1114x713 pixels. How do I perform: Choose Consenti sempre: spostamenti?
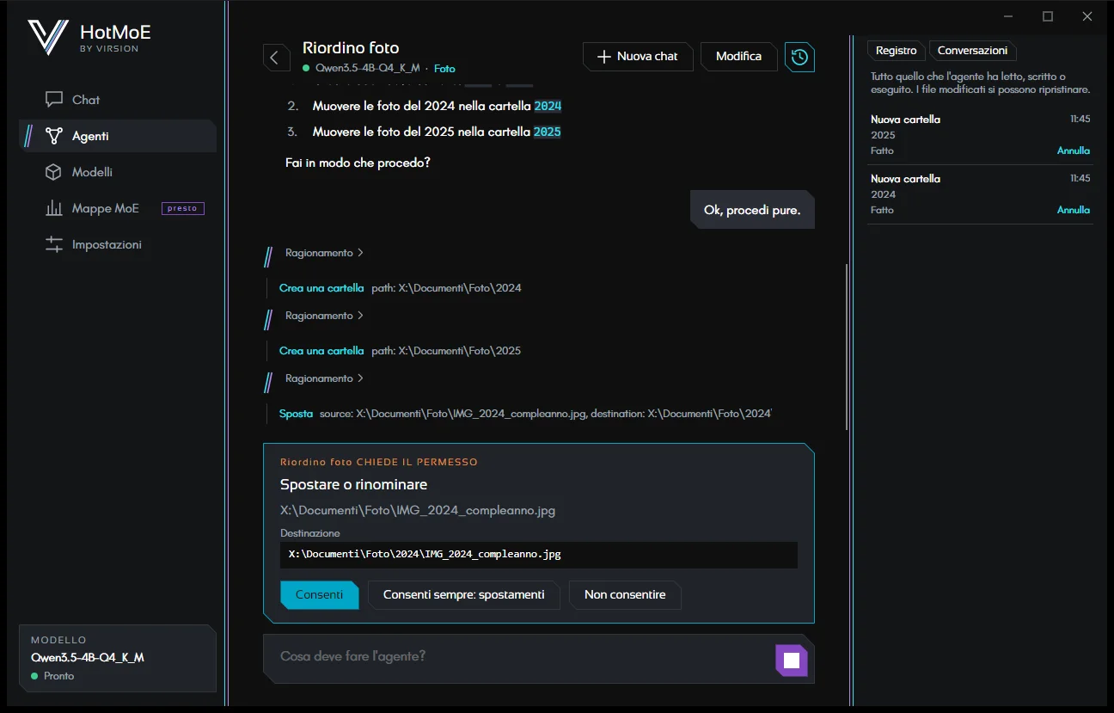[463, 594]
